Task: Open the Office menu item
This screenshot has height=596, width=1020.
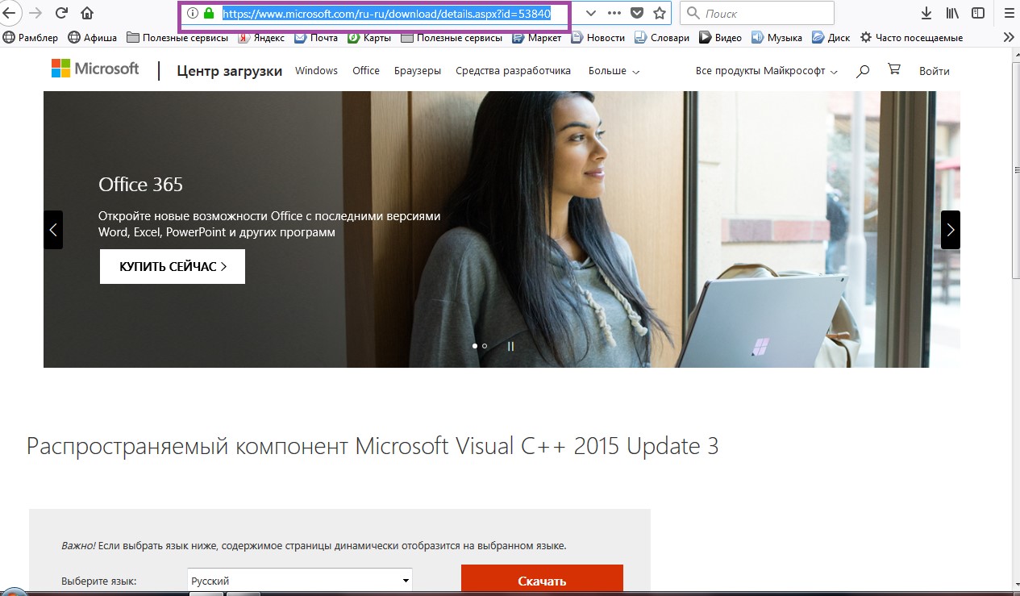Action: 366,71
